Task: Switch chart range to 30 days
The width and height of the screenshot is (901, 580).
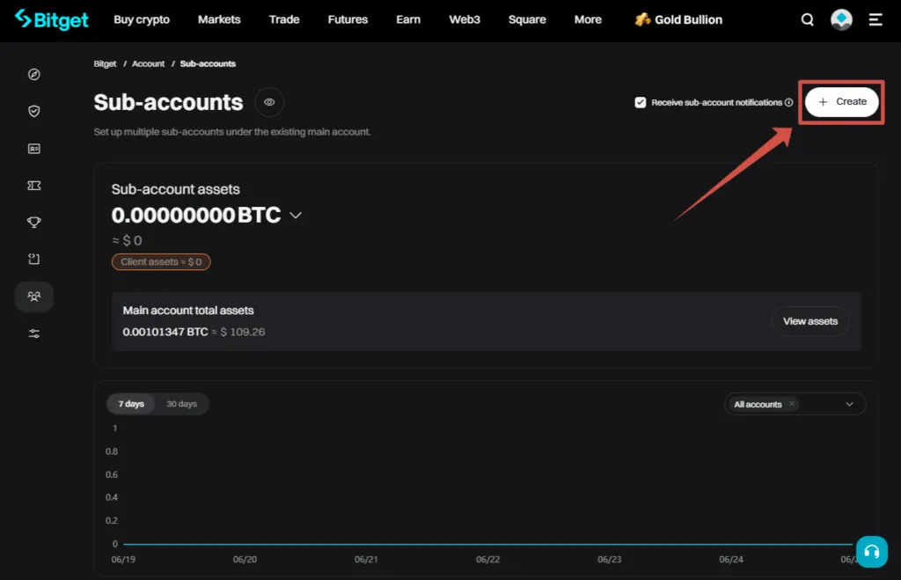Action: pyautogui.click(x=182, y=403)
